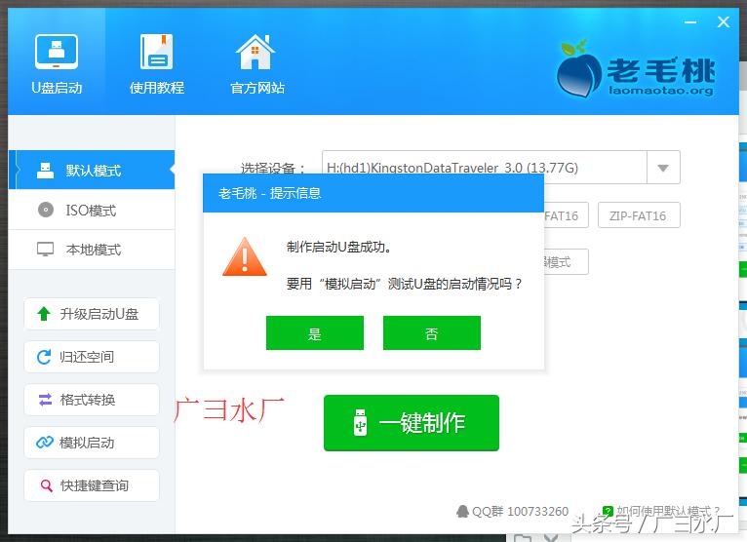Confirm with the 是 button
Screen dimensions: 747x542
tap(315, 333)
